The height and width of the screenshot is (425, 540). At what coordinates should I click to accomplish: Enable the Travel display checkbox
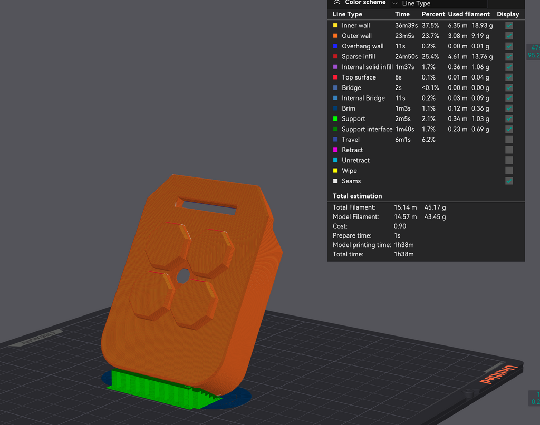click(509, 140)
